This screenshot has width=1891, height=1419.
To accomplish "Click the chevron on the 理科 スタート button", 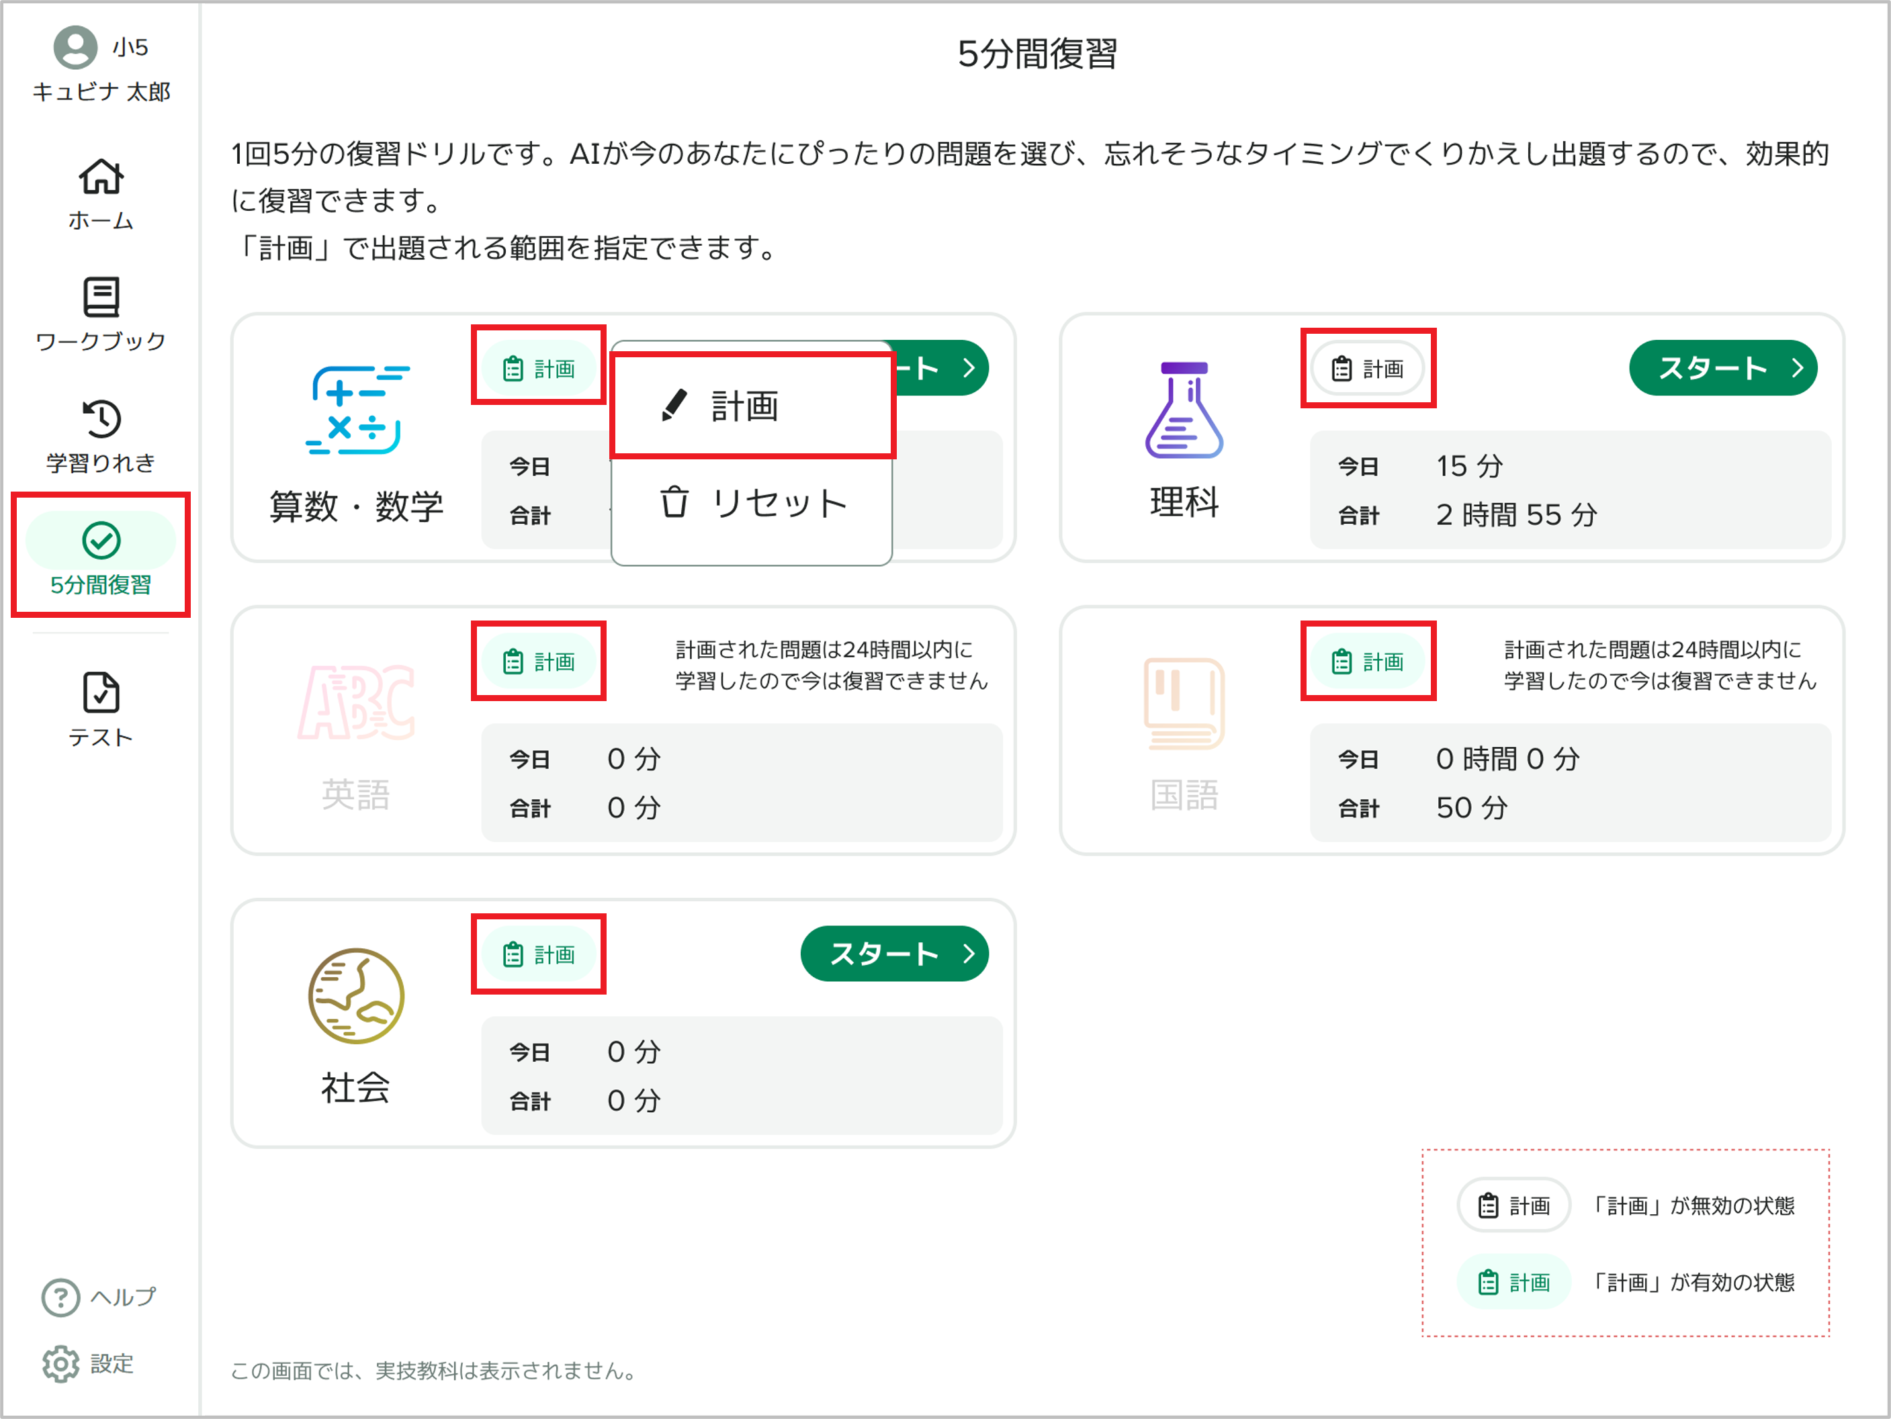I will coord(1798,369).
